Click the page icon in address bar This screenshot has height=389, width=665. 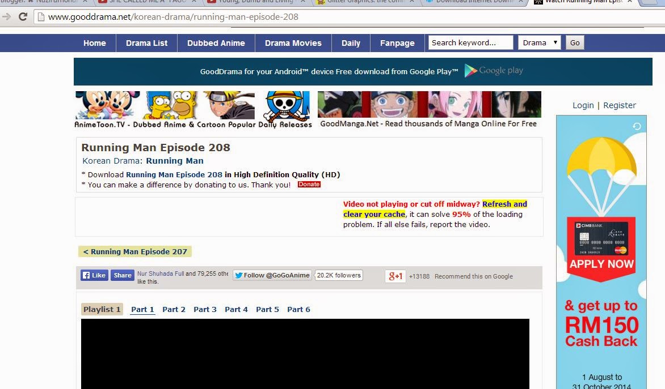point(41,17)
